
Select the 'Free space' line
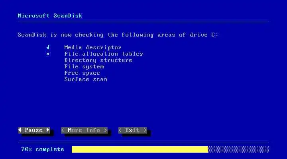coord(82,73)
